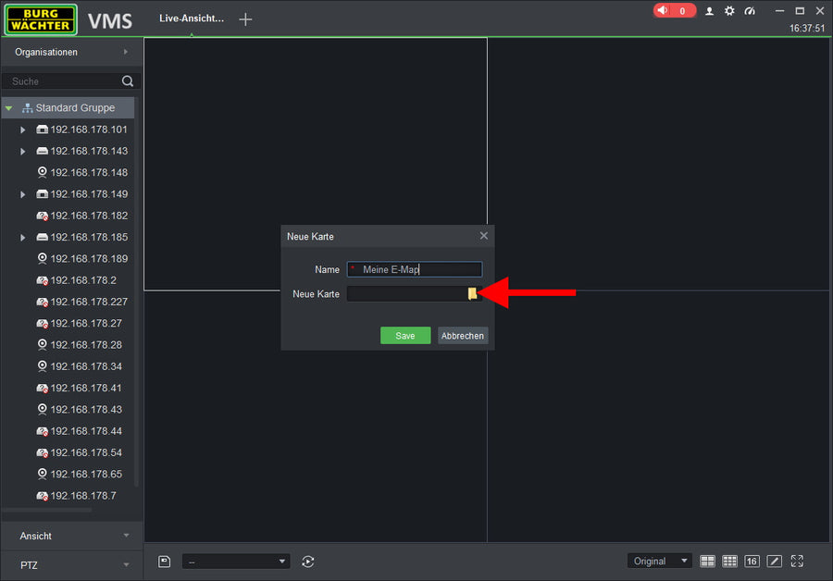This screenshot has height=581, width=833.
Task: Select the nine-window grid layout
Action: point(729,562)
